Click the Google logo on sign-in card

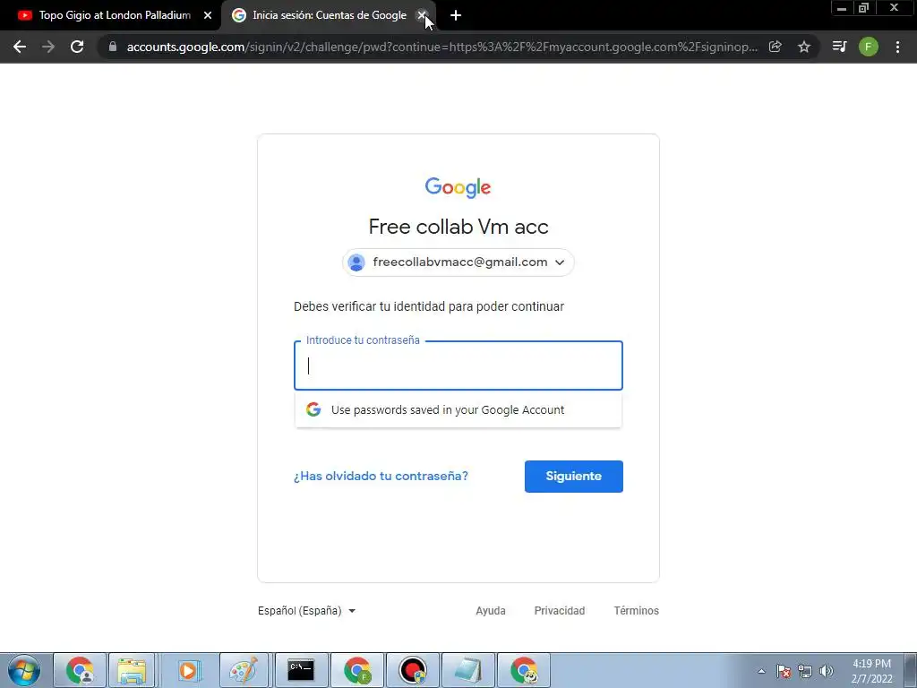click(x=458, y=187)
